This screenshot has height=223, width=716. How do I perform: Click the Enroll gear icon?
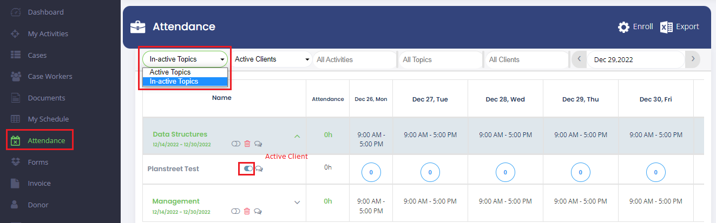[x=623, y=27]
